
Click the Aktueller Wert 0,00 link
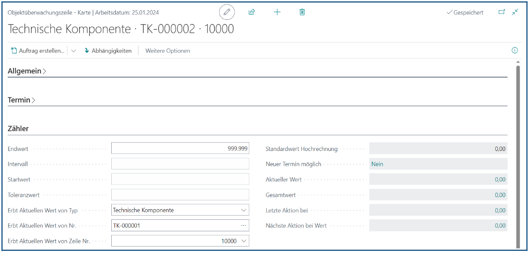[500, 180]
